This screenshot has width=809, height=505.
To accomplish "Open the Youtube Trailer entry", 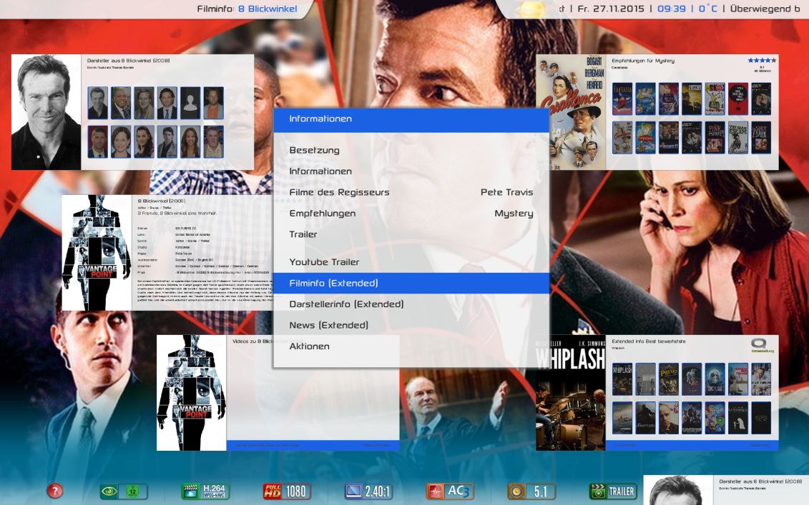I will coord(411,261).
